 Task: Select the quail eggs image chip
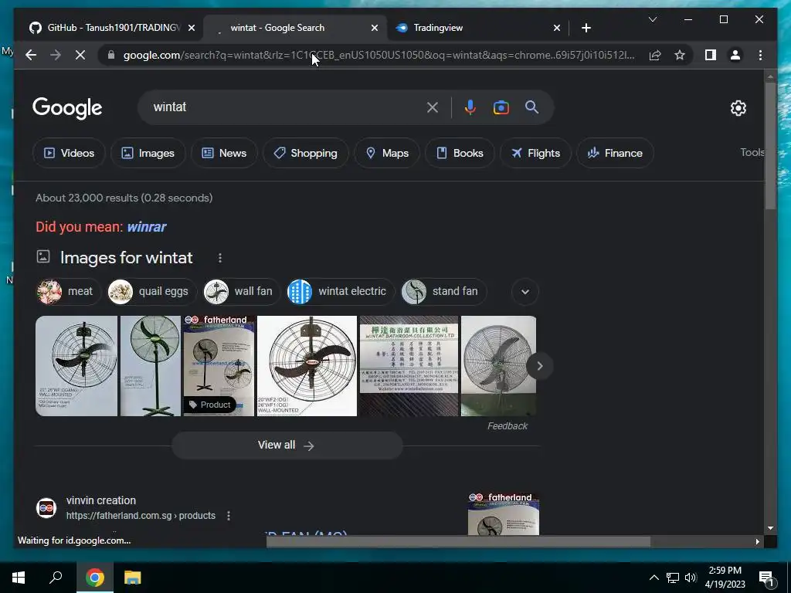coord(151,291)
